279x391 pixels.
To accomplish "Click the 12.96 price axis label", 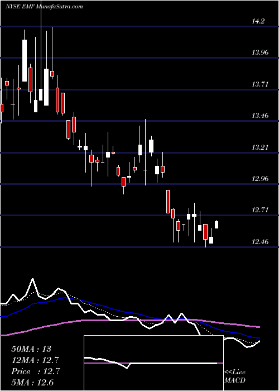I will pos(261,179).
